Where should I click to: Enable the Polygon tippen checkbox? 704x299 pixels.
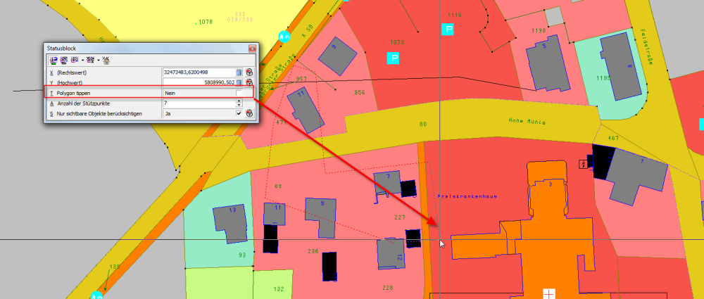tap(239, 93)
